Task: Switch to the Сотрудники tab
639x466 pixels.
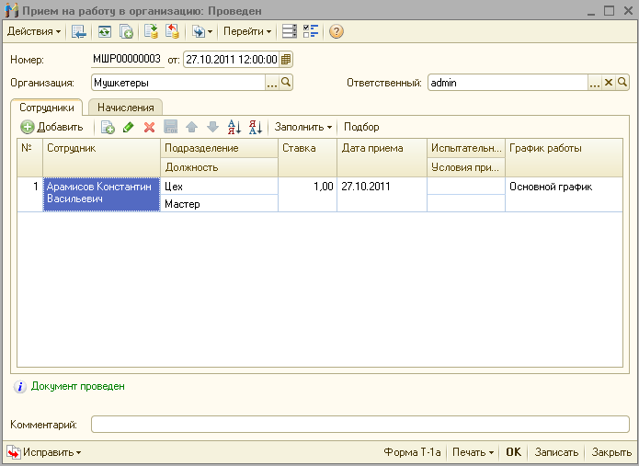Action: click(x=47, y=108)
